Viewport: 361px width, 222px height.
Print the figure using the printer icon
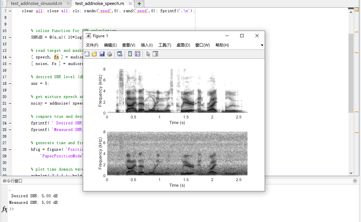(110, 54)
